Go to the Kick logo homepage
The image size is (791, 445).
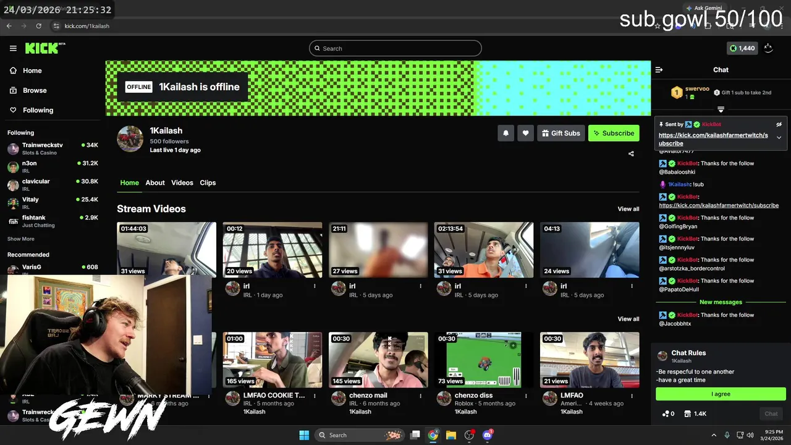(45, 48)
